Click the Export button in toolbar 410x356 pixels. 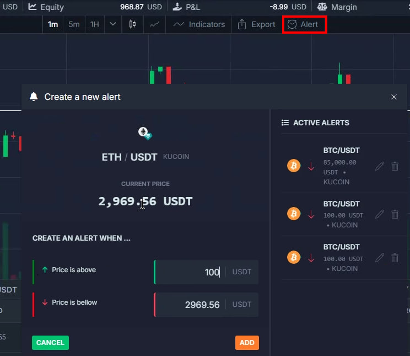point(256,24)
